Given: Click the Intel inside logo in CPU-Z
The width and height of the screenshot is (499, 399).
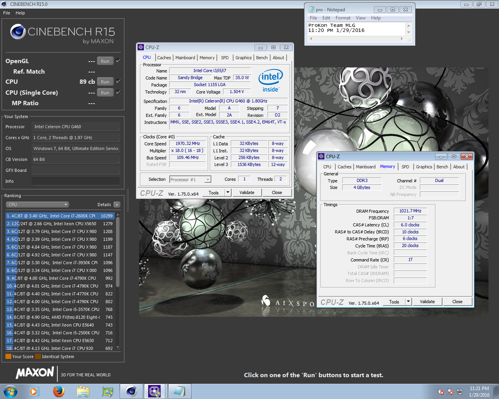Looking at the screenshot, I should (271, 81).
